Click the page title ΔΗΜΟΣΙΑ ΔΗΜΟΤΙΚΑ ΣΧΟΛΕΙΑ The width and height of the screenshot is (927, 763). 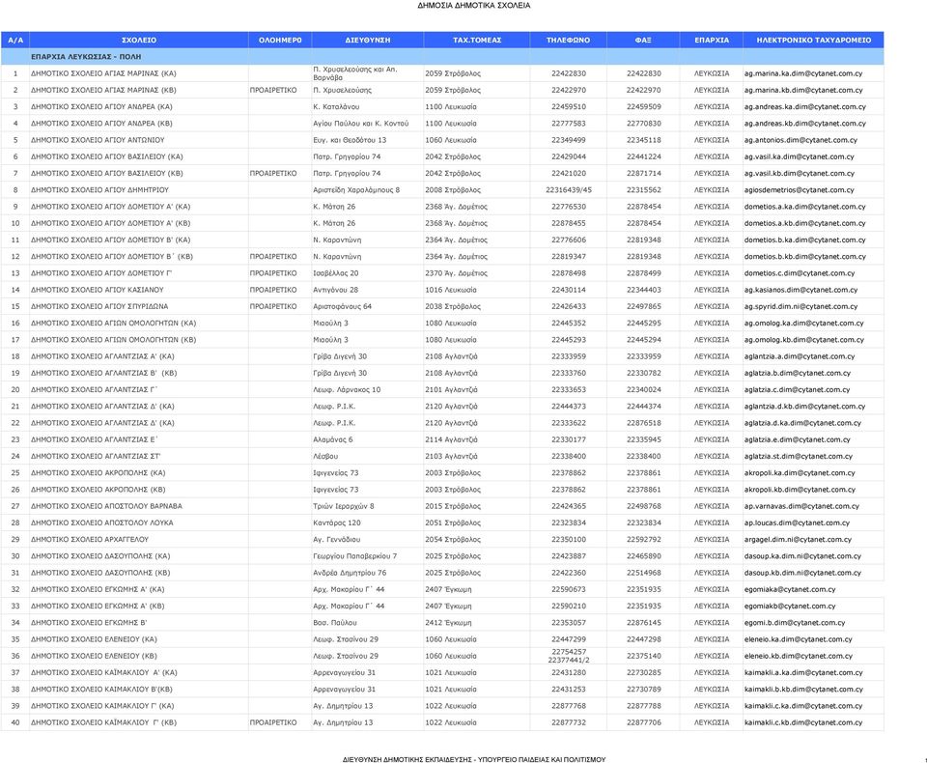[x=474, y=6]
